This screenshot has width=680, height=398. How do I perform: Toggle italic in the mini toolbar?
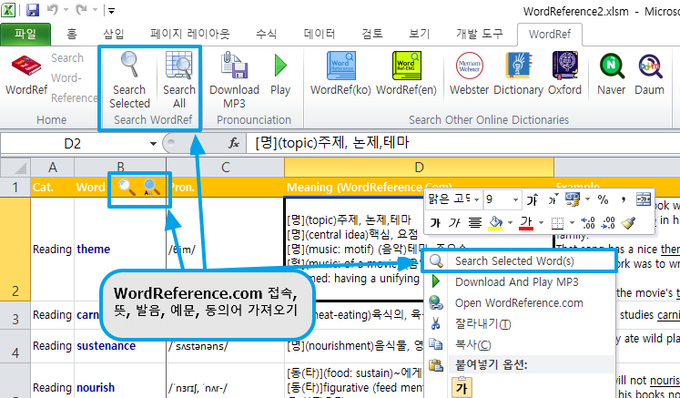455,223
